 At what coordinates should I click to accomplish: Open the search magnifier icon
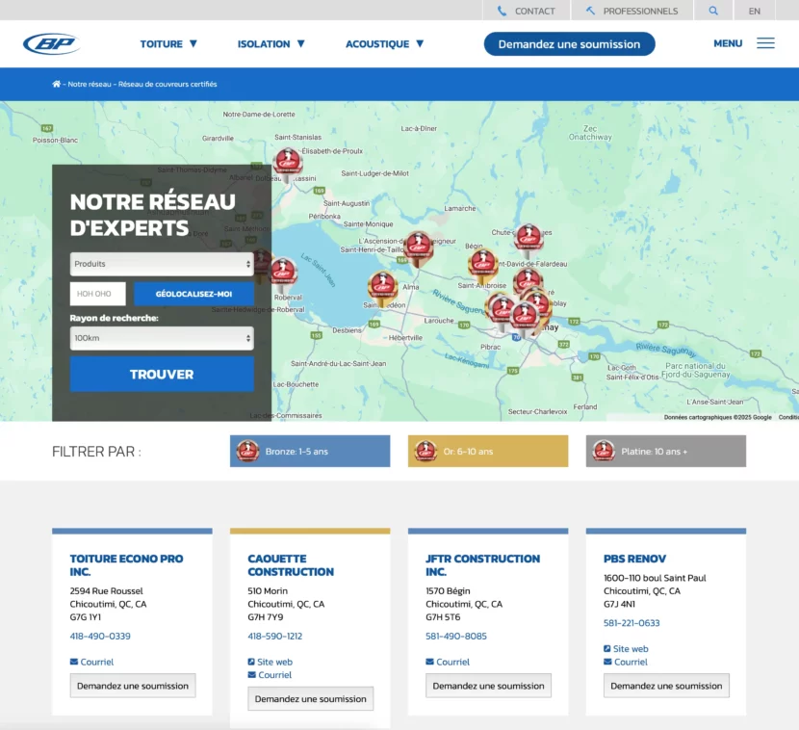713,11
